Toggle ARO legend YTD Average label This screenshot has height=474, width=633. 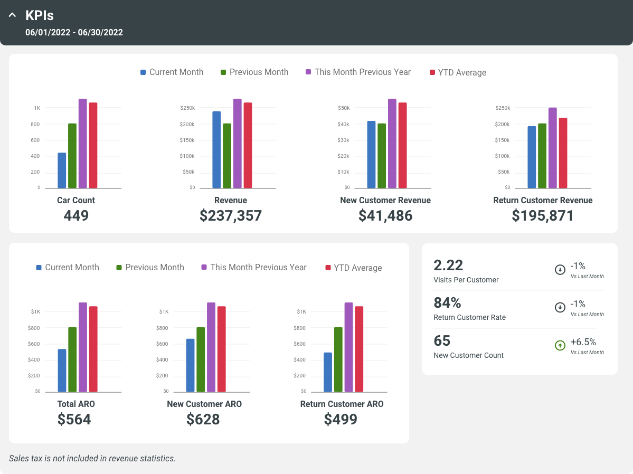tap(357, 268)
